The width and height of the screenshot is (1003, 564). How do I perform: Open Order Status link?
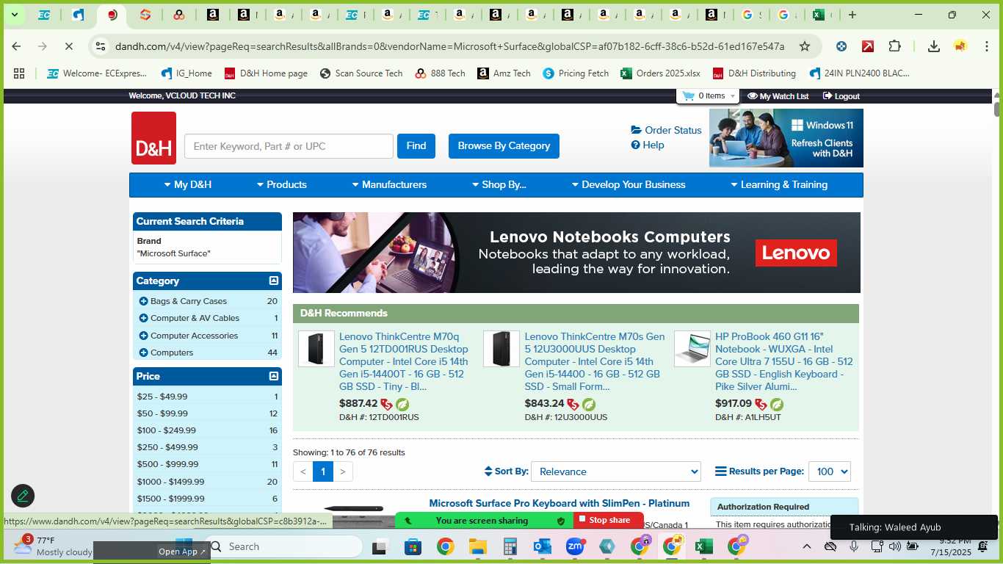click(666, 130)
